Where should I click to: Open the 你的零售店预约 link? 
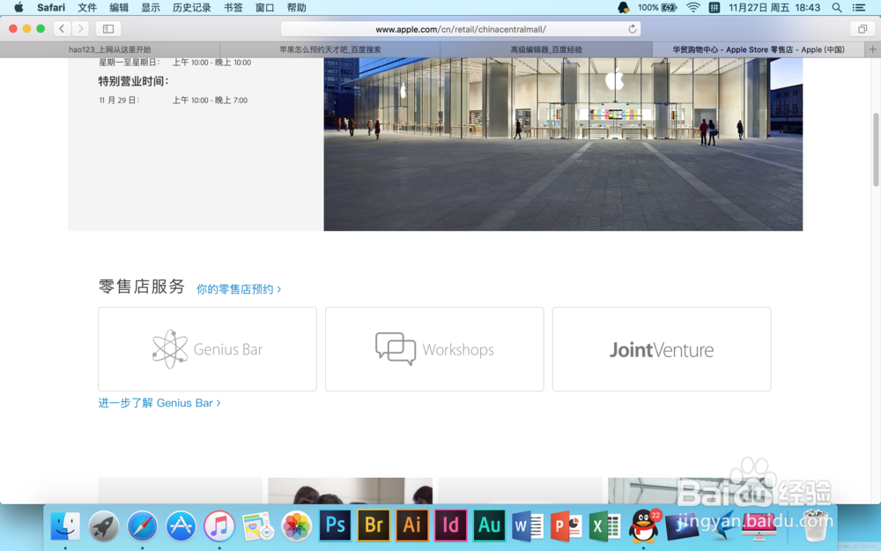tap(238, 289)
